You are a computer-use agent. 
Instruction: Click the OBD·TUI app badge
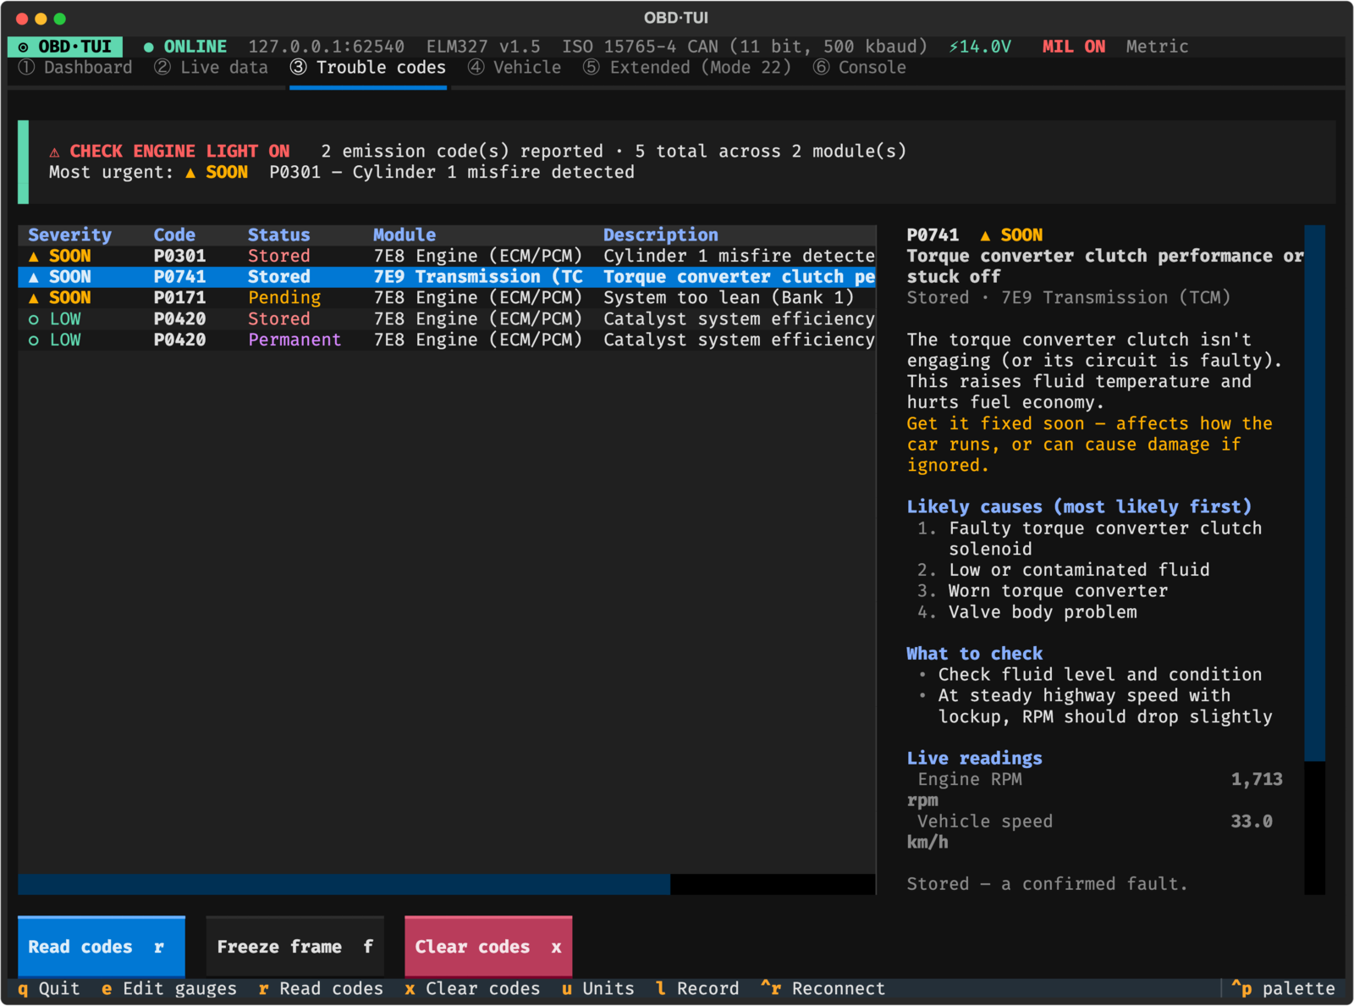click(65, 47)
